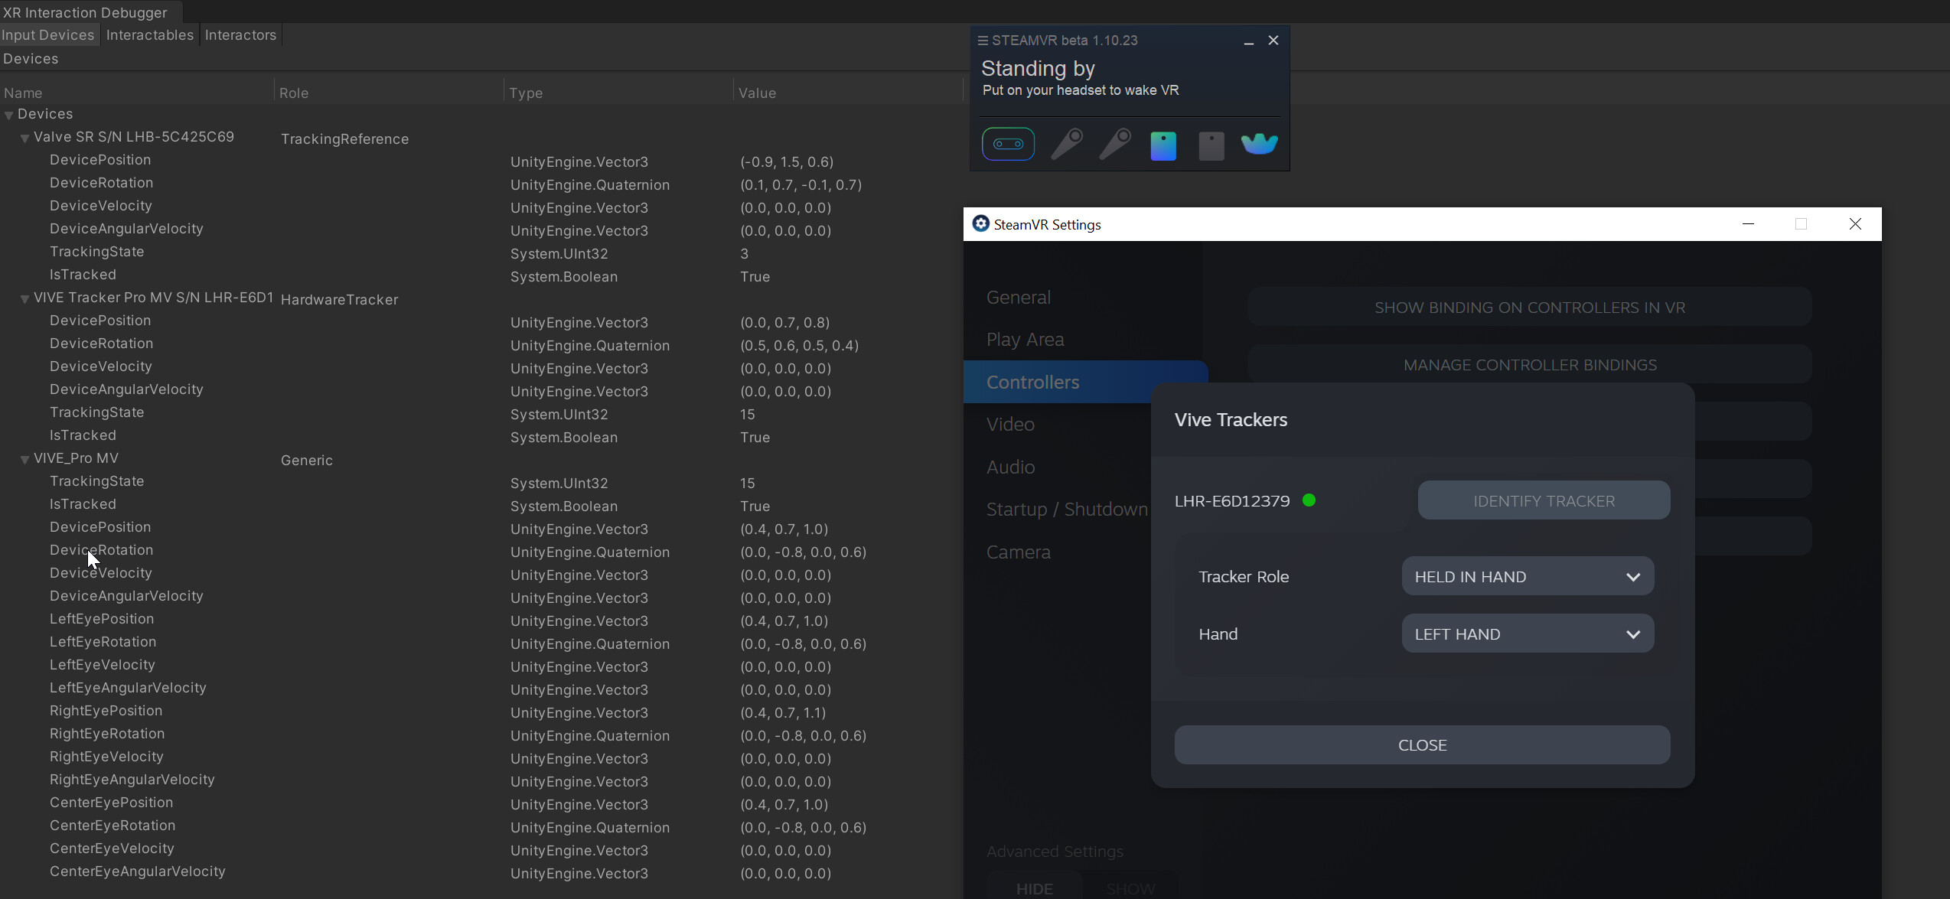Collapse the Valve SR base station node
Image resolution: width=1950 pixels, height=899 pixels.
point(24,138)
